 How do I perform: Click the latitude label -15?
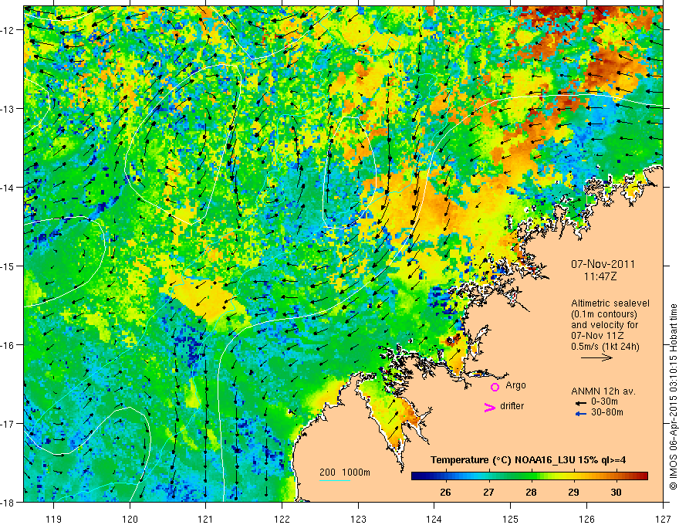pyautogui.click(x=8, y=266)
